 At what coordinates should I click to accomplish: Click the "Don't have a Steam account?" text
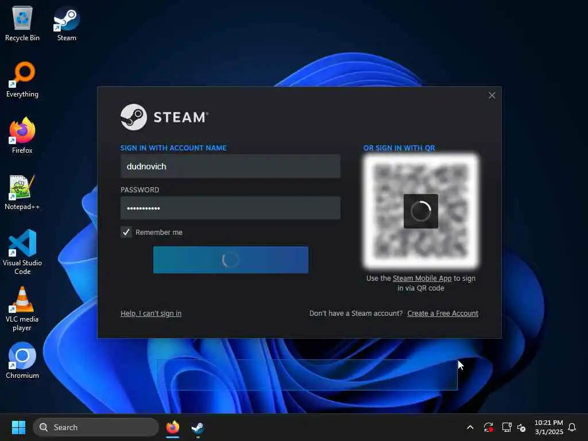[356, 313]
